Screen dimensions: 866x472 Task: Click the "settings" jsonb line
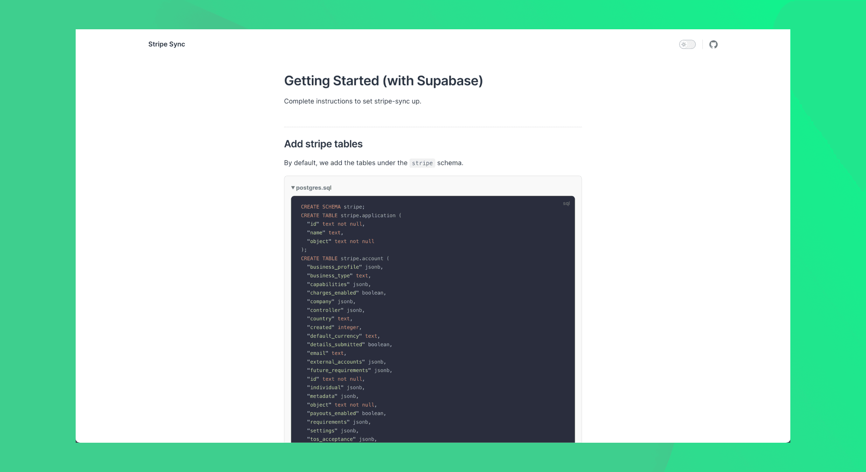tap(333, 430)
